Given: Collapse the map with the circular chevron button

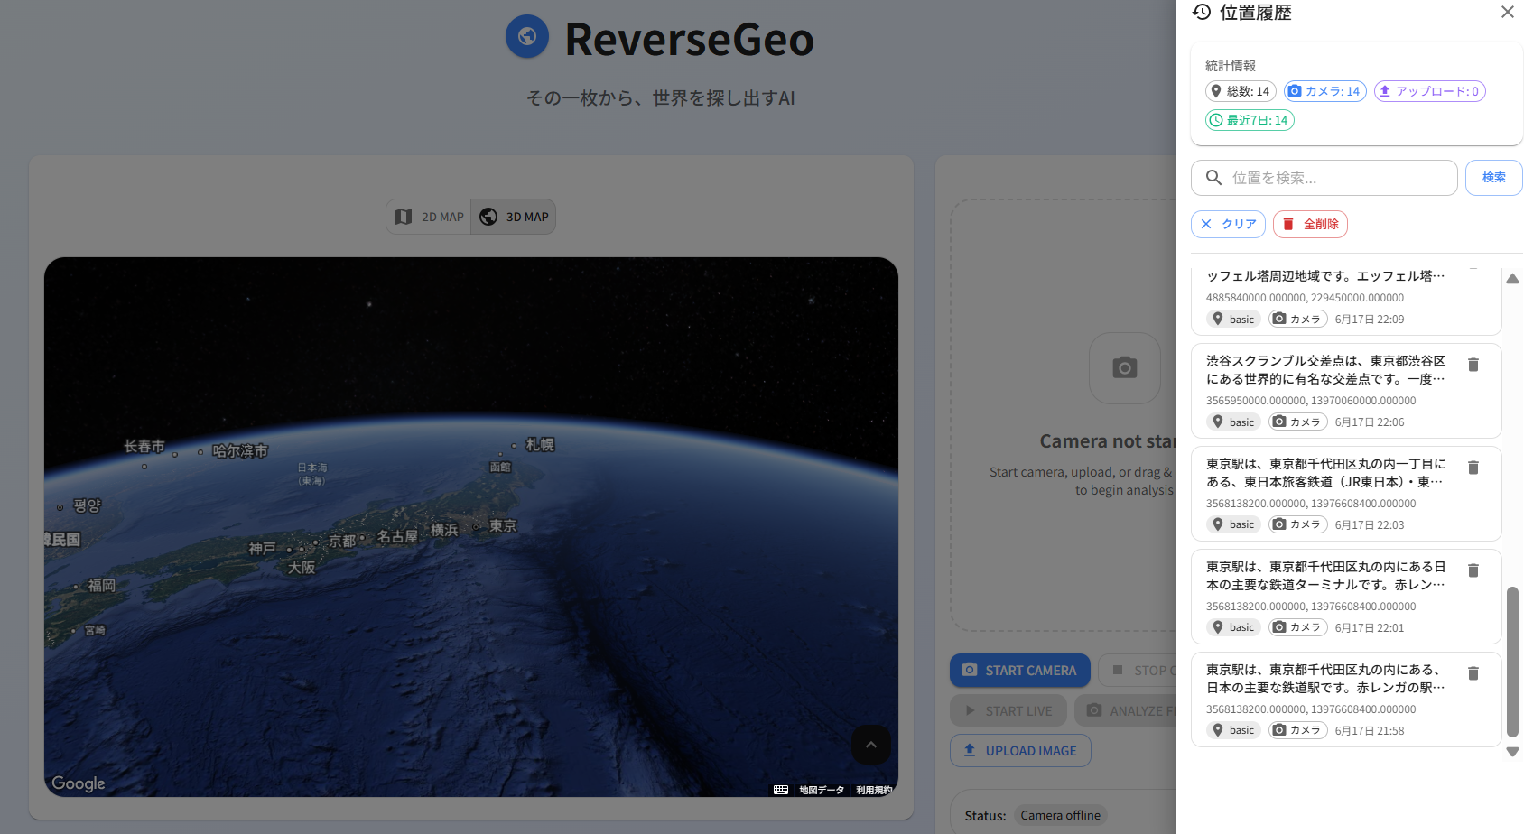Looking at the screenshot, I should click(870, 745).
